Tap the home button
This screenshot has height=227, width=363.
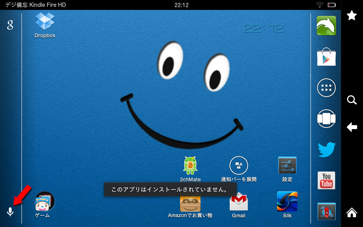[x=352, y=212]
